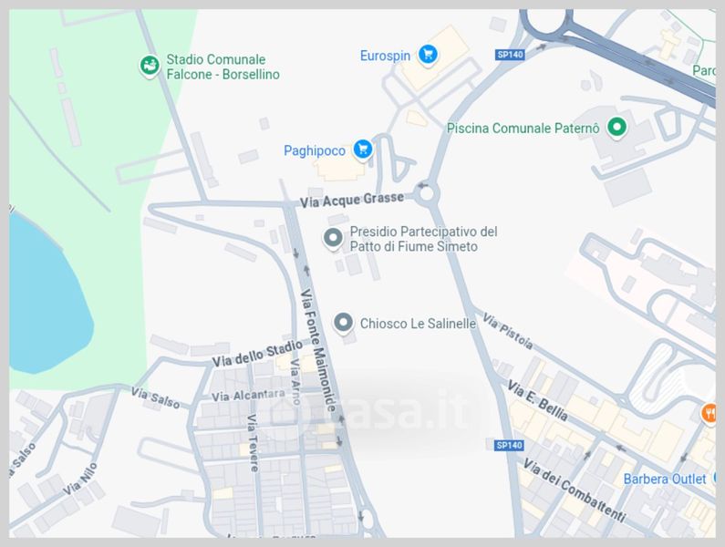This screenshot has width=725, height=547.
Task: Select the Eurospin shopping cart marker
Action: (x=428, y=55)
